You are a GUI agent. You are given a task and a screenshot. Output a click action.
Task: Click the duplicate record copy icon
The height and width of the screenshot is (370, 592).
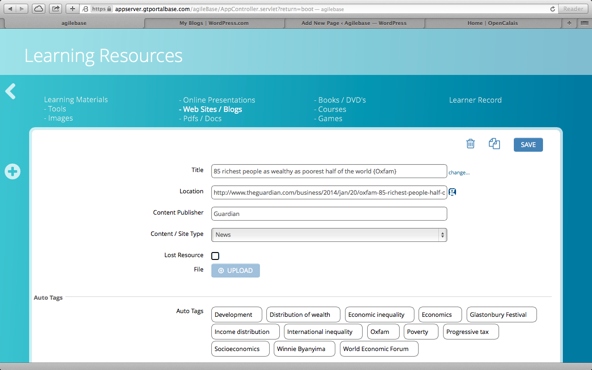pos(494,144)
